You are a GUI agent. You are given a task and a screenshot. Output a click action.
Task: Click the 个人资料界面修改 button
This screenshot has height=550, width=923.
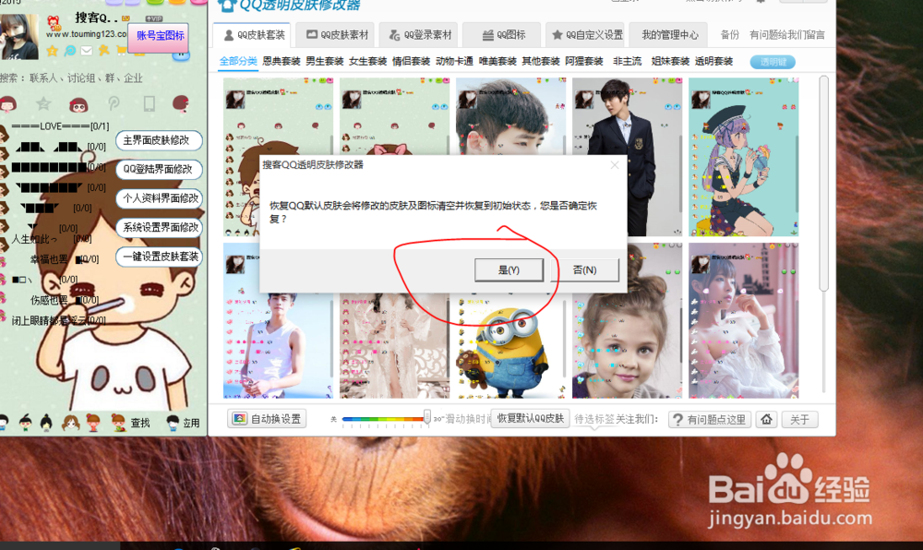(x=159, y=198)
